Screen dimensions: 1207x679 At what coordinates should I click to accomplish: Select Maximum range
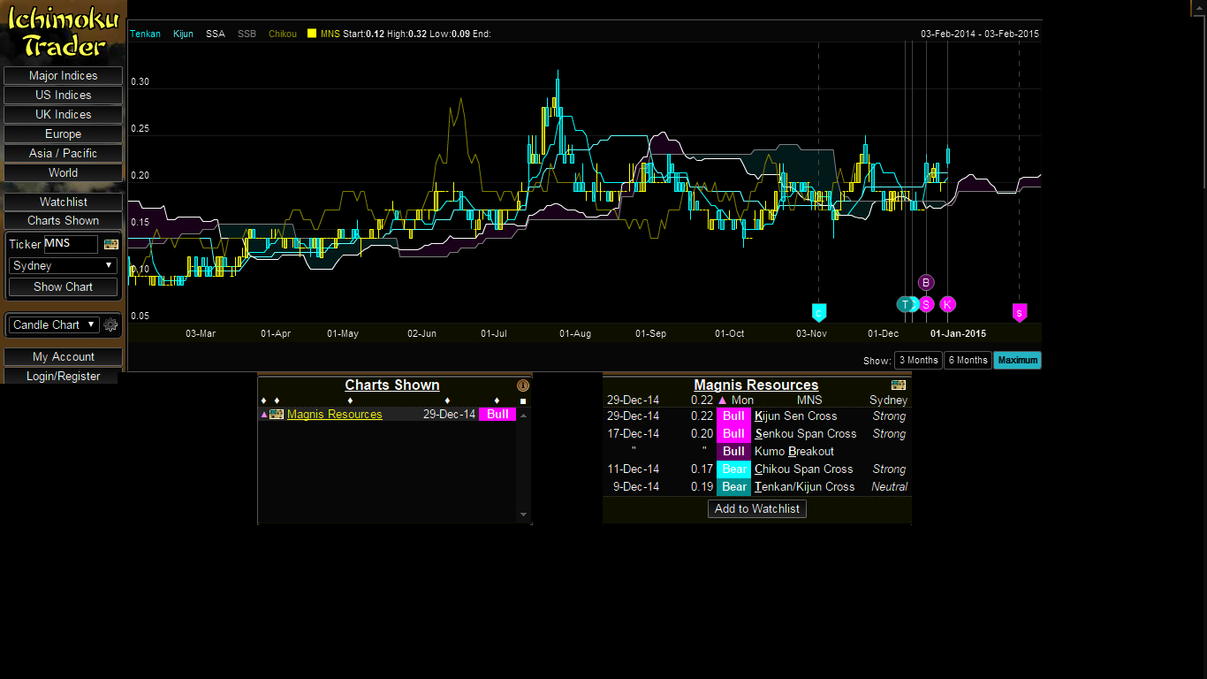click(x=1018, y=361)
